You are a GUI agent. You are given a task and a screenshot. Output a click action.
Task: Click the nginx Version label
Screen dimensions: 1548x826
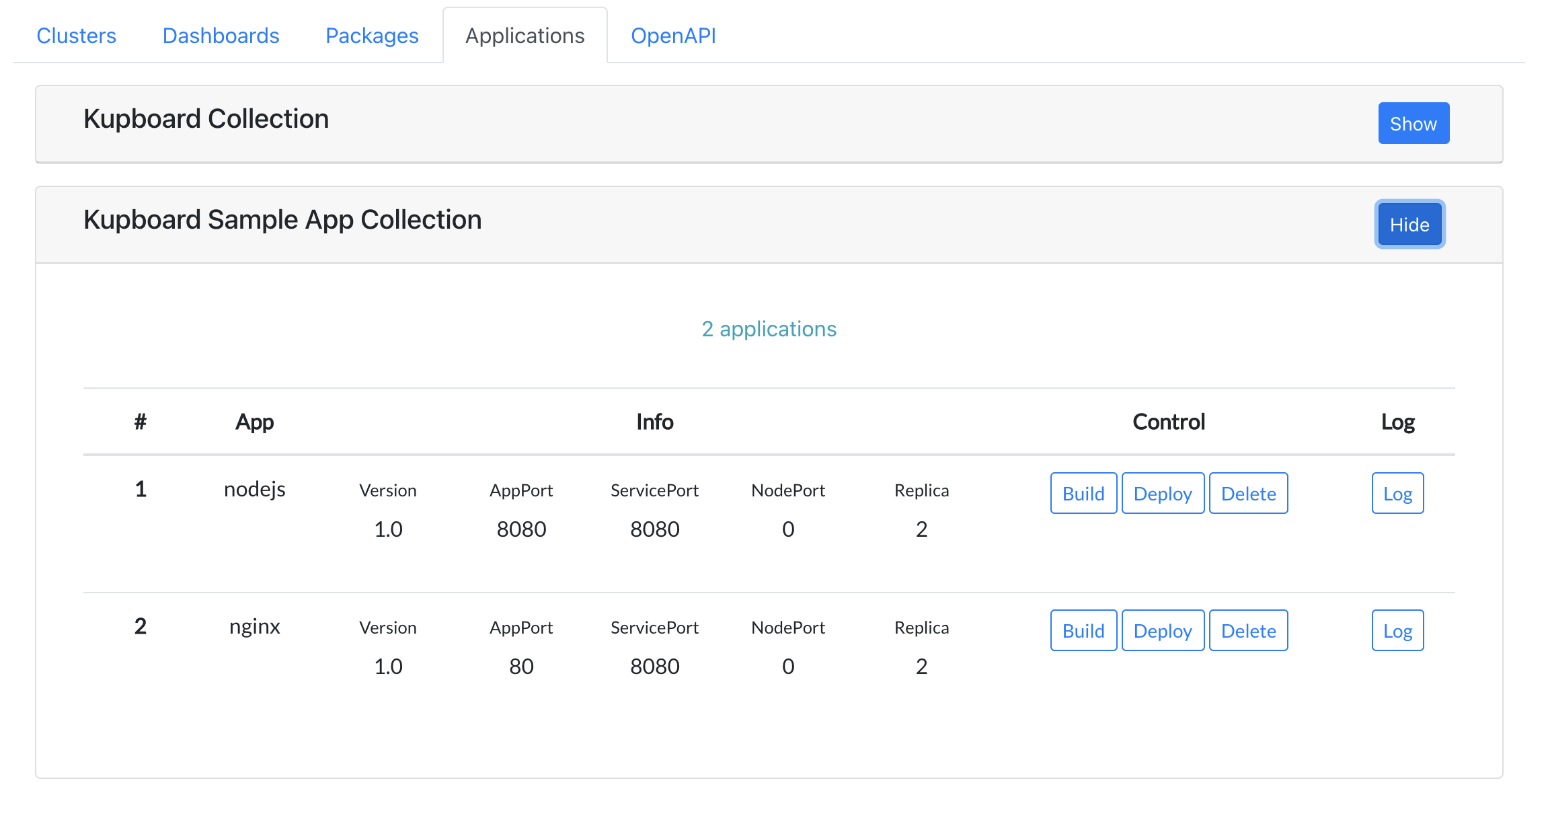click(x=388, y=628)
